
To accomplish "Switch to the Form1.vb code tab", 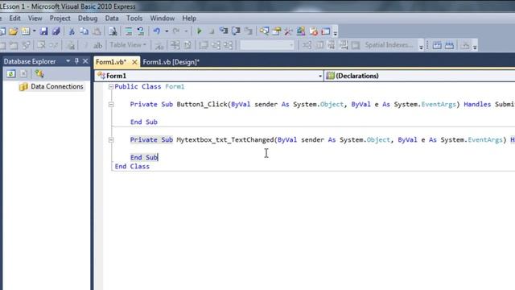I will 111,62.
